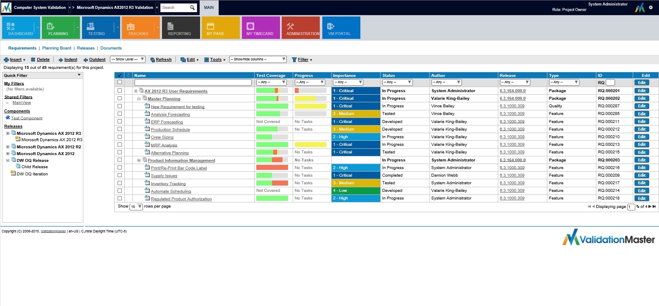Check the Crew Sizing row checkbox
The image size is (659, 306).
(120, 137)
